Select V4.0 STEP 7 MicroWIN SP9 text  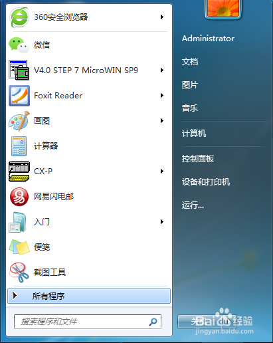pyautogui.click(x=86, y=70)
